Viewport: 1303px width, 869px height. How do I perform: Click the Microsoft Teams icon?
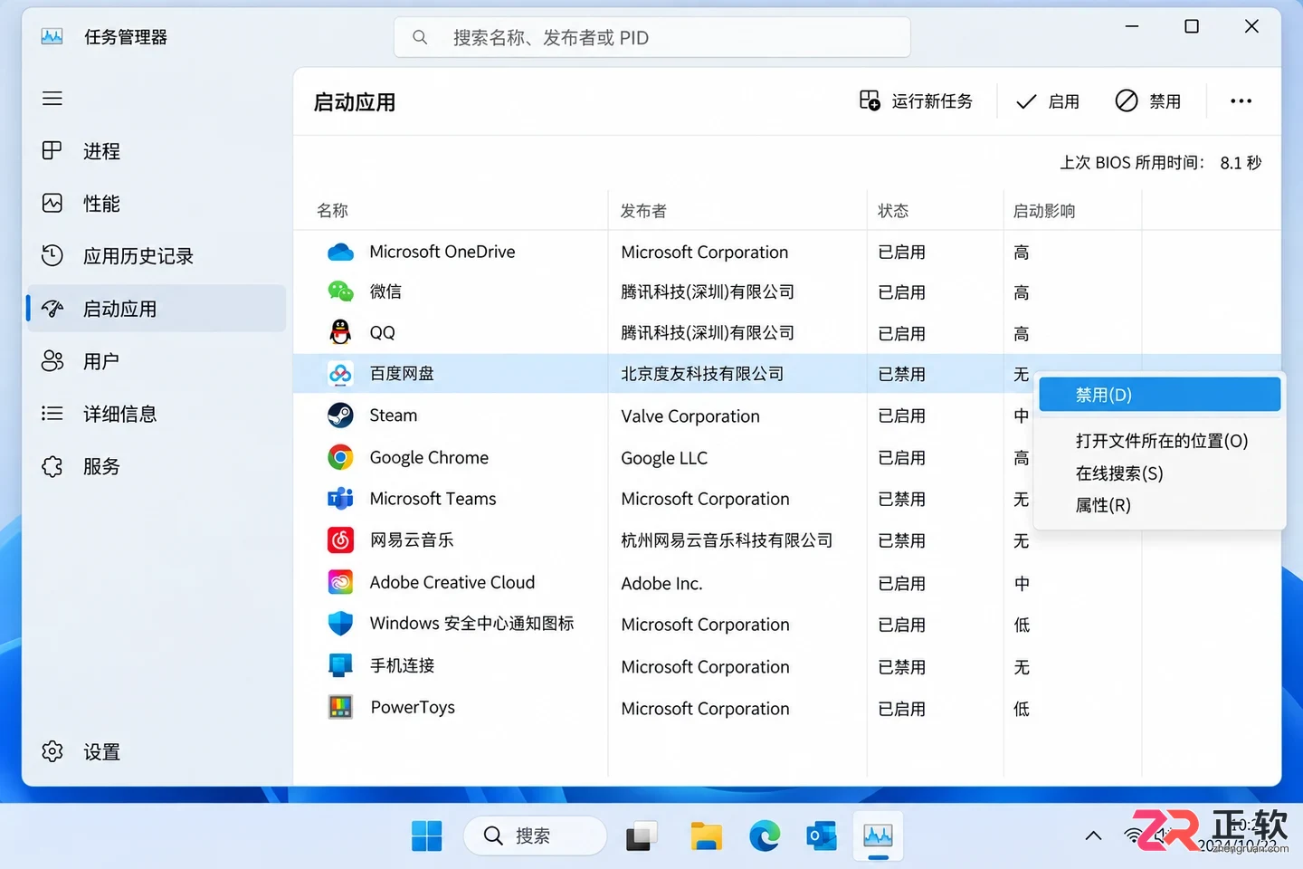(x=340, y=499)
